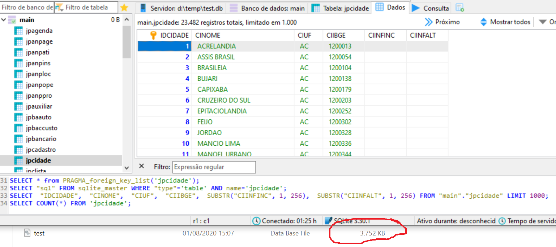
Task: Click the test database file icon
Action: [x=27, y=233]
